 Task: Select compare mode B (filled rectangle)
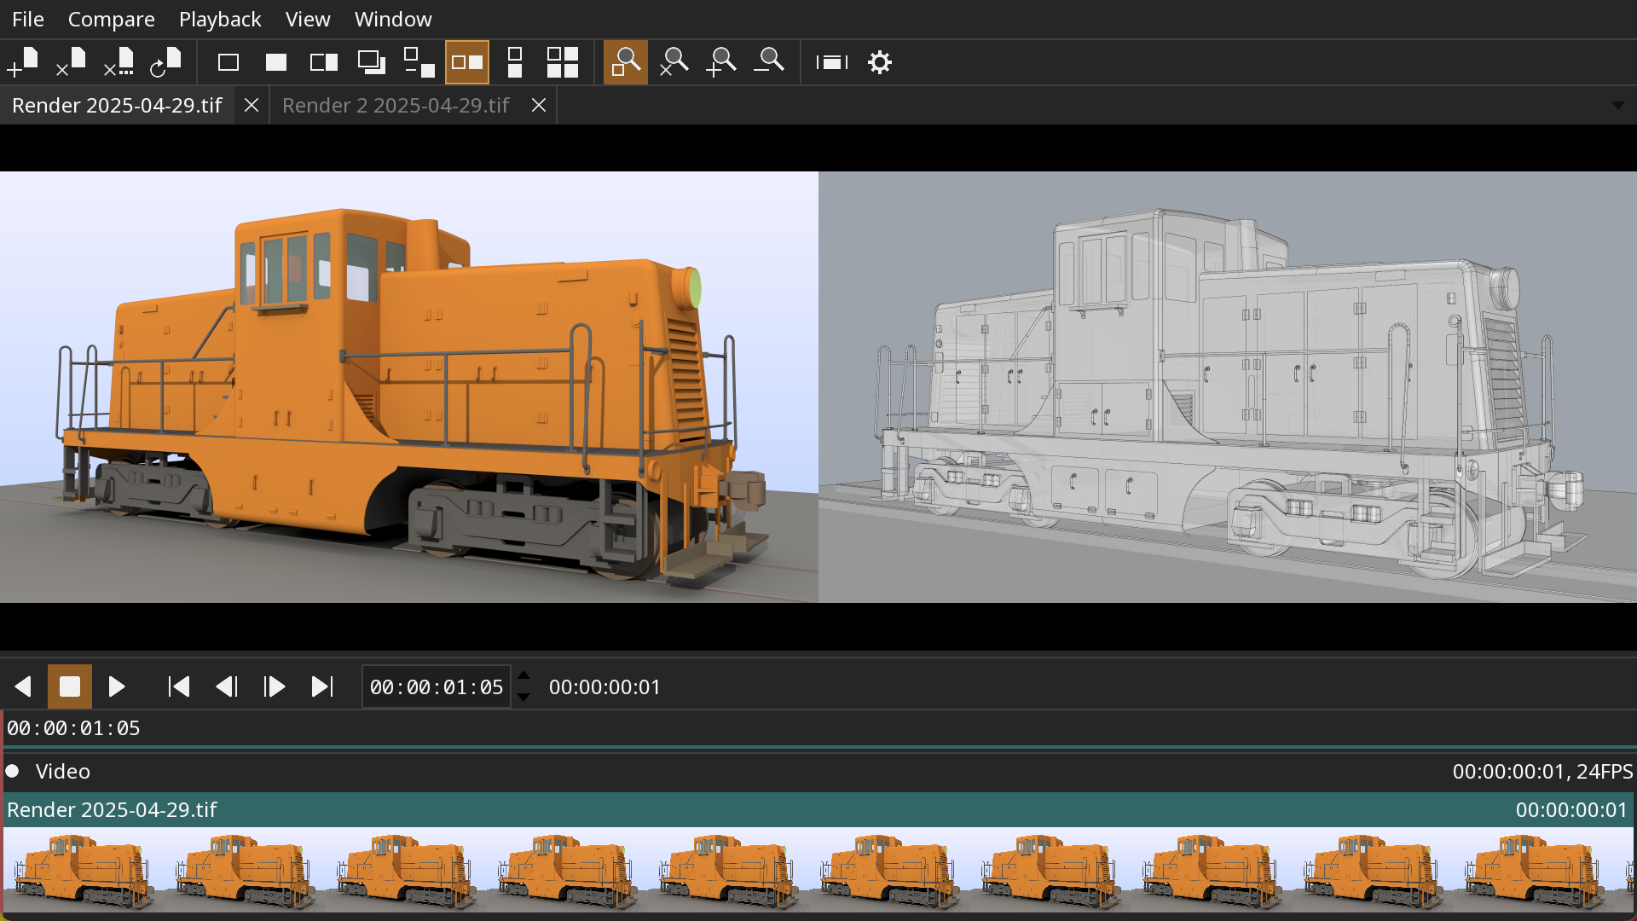pyautogui.click(x=276, y=62)
